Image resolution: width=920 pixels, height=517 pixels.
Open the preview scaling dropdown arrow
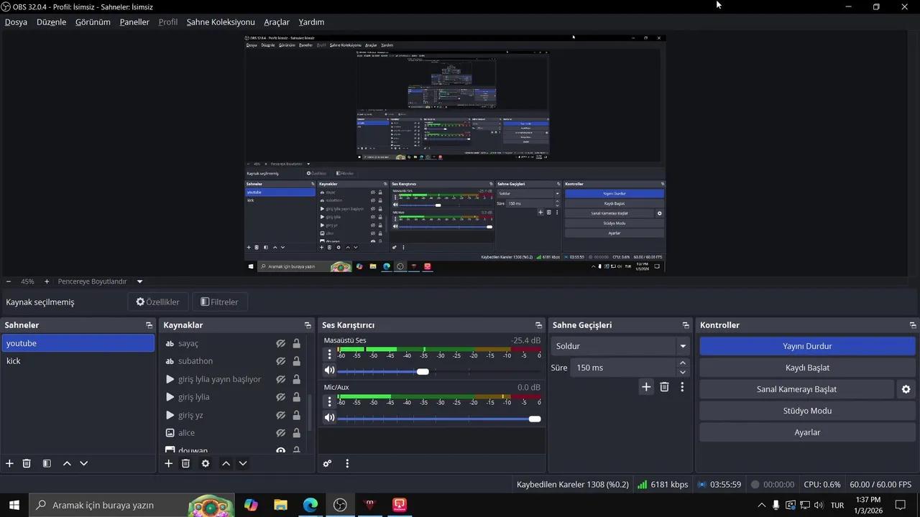tap(139, 281)
